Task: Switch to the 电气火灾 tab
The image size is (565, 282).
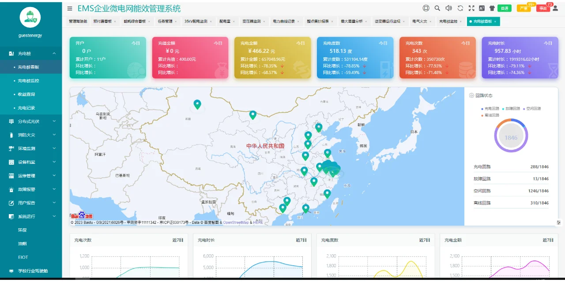Action: point(422,21)
